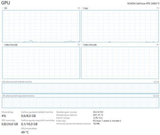Click the Copy usage graph
The image size is (160, 135).
[120, 26]
